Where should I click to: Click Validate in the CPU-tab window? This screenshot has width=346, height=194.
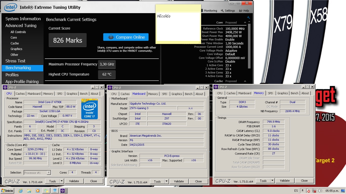(74, 181)
